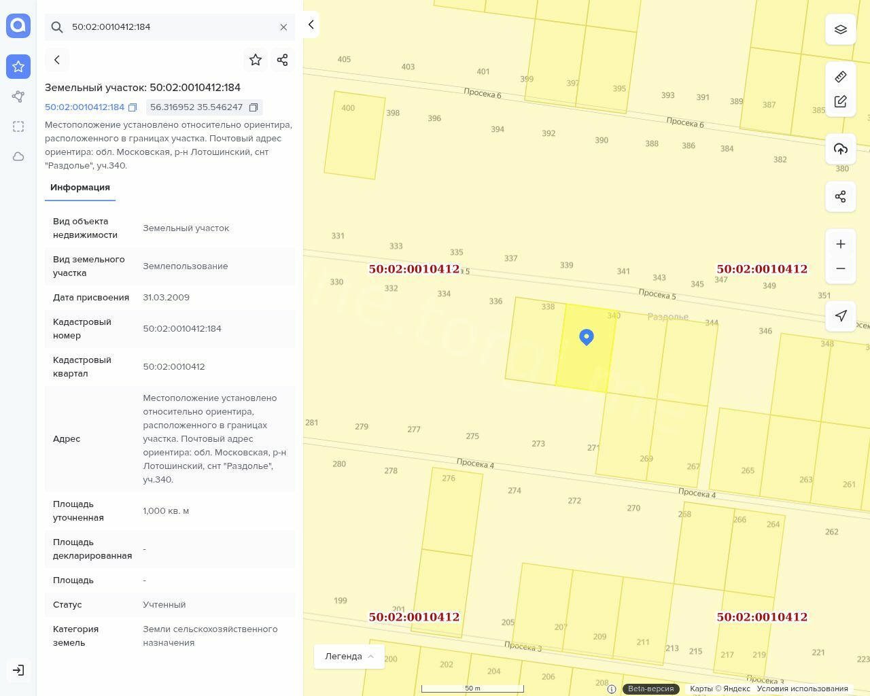Collapse the left information panel

pyautogui.click(x=311, y=24)
